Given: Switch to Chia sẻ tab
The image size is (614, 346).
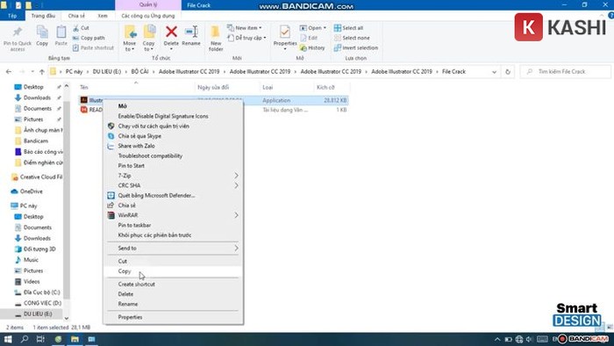Looking at the screenshot, I should pyautogui.click(x=76, y=16).
